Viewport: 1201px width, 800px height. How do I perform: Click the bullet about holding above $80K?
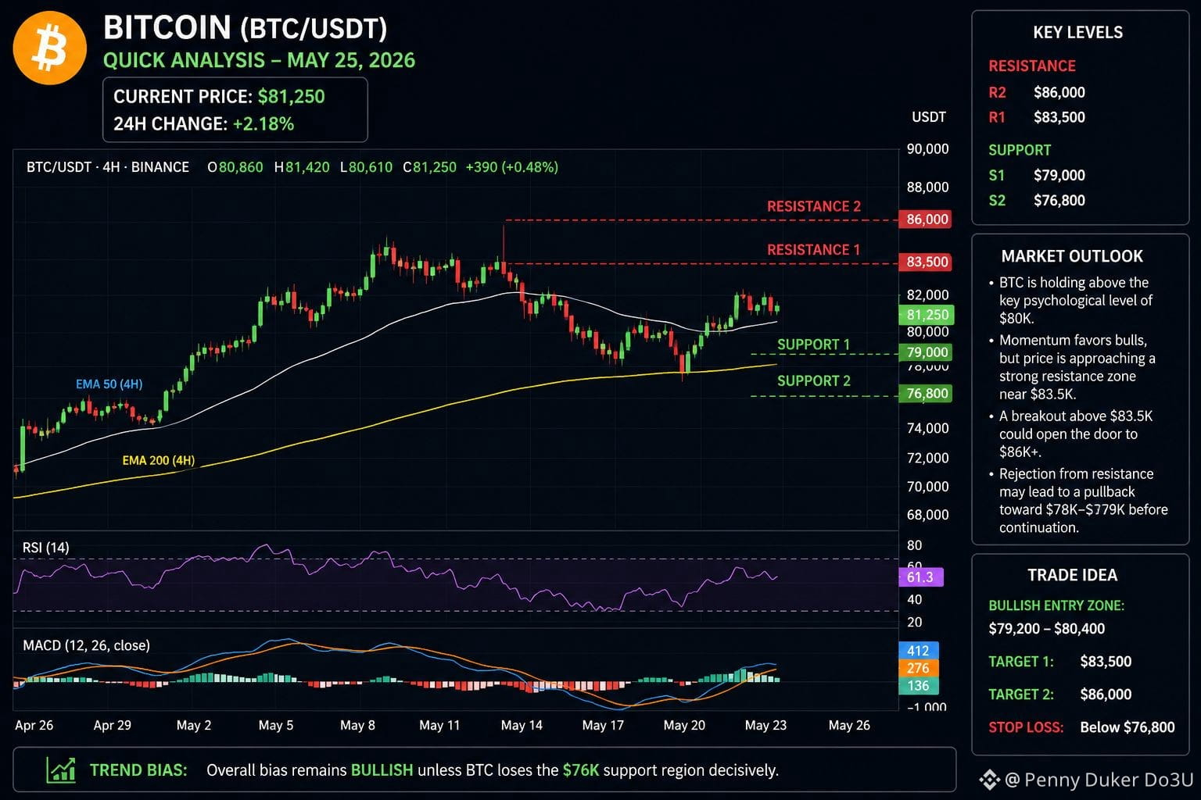point(1070,300)
